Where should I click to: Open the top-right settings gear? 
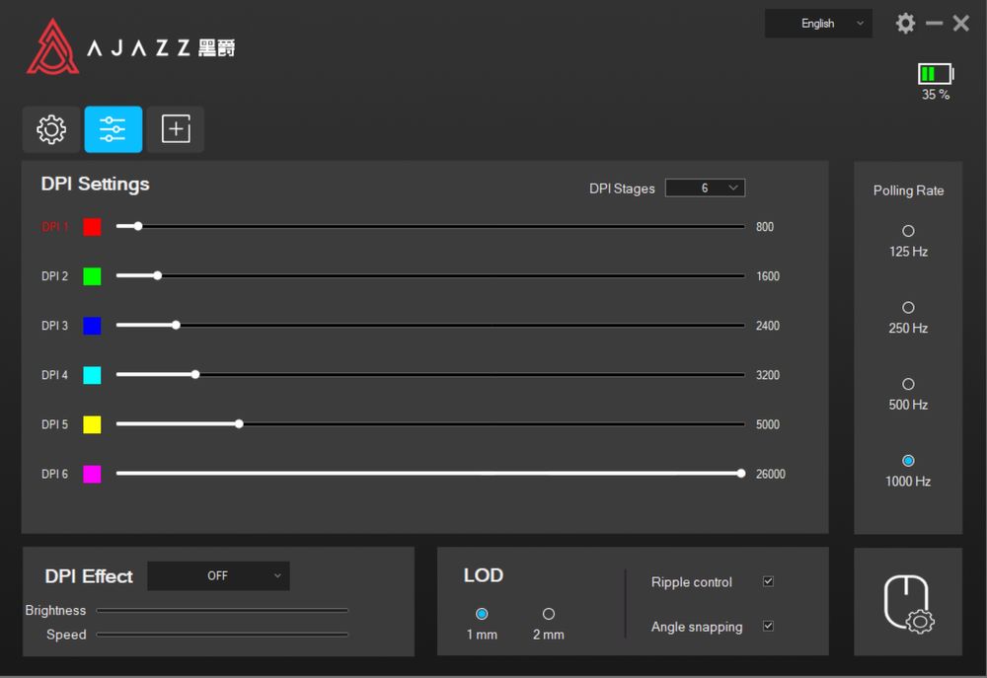pyautogui.click(x=905, y=24)
